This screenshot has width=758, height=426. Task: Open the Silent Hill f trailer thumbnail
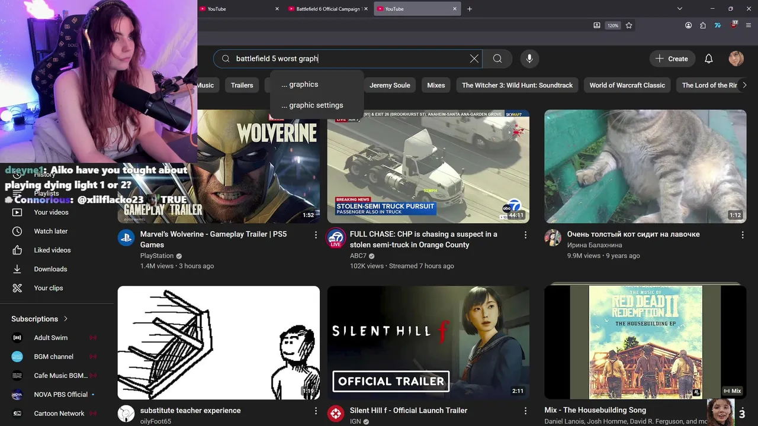tap(428, 343)
